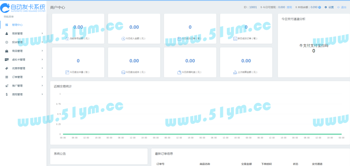Click the 支付通道 column header
Image resolution: width=350 pixels, height=166 pixels.
coord(317,164)
